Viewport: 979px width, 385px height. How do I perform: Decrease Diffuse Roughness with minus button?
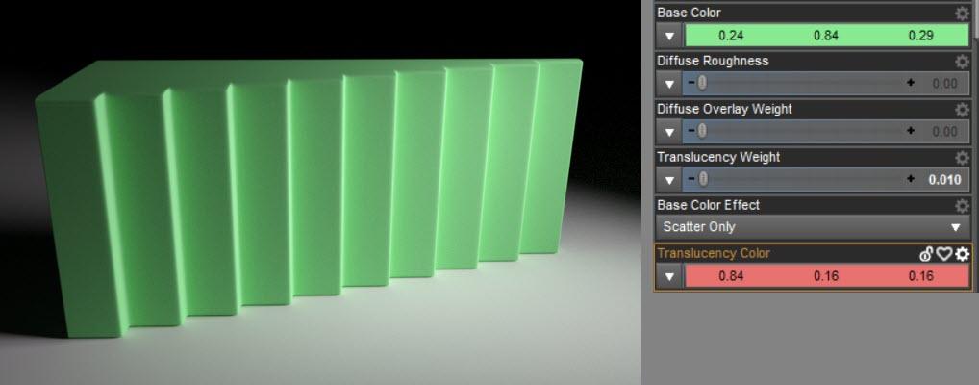(691, 83)
